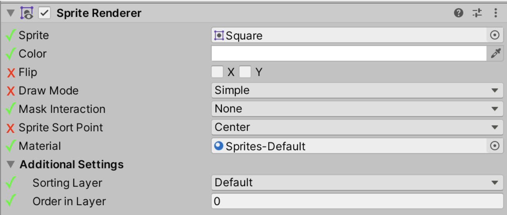
Task: Open the Sorting Layer dropdown
Action: (x=357, y=183)
